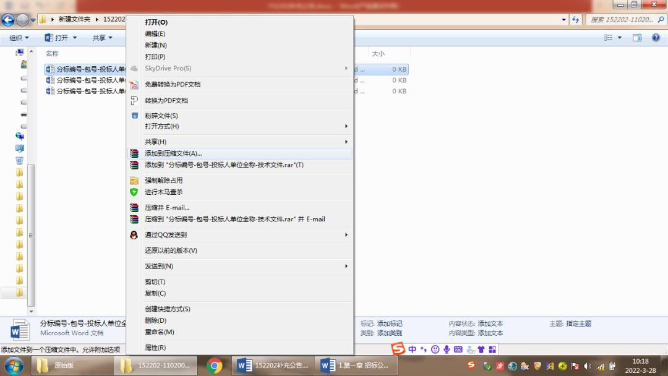The height and width of the screenshot is (376, 668).
Task: Click the PDF icon beside 免费转换为PDF文档
Action: (x=134, y=85)
